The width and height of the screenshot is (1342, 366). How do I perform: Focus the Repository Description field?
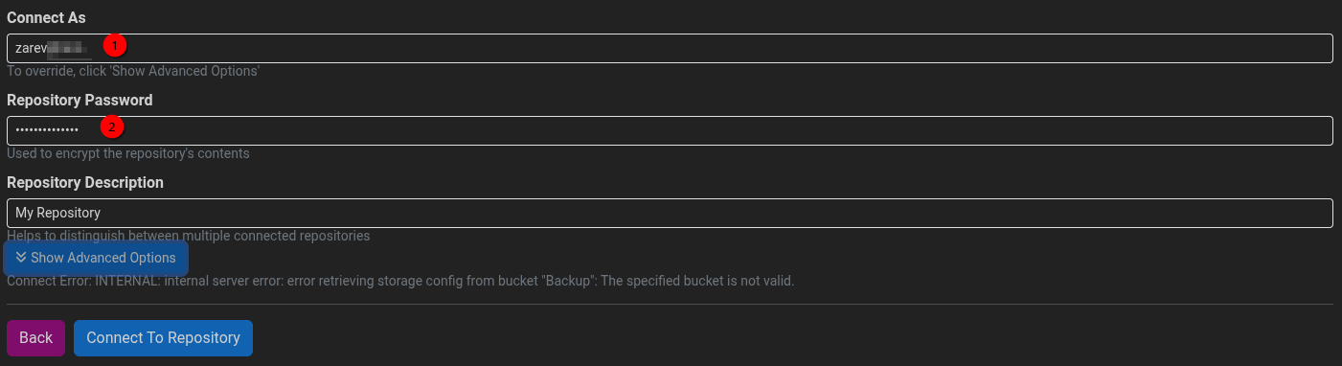(670, 213)
